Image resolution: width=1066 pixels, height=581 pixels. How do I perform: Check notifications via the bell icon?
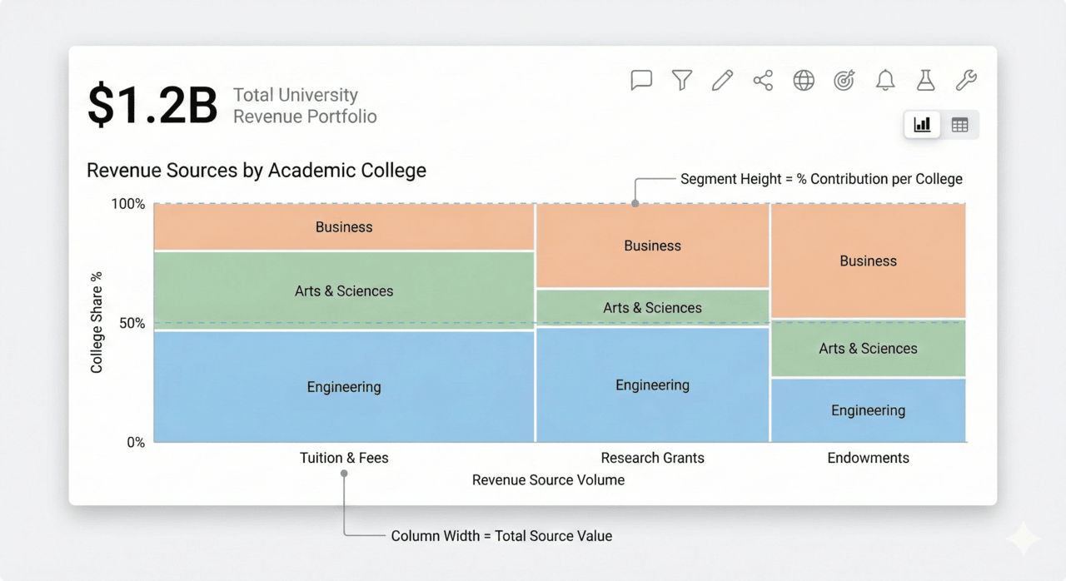click(x=884, y=80)
